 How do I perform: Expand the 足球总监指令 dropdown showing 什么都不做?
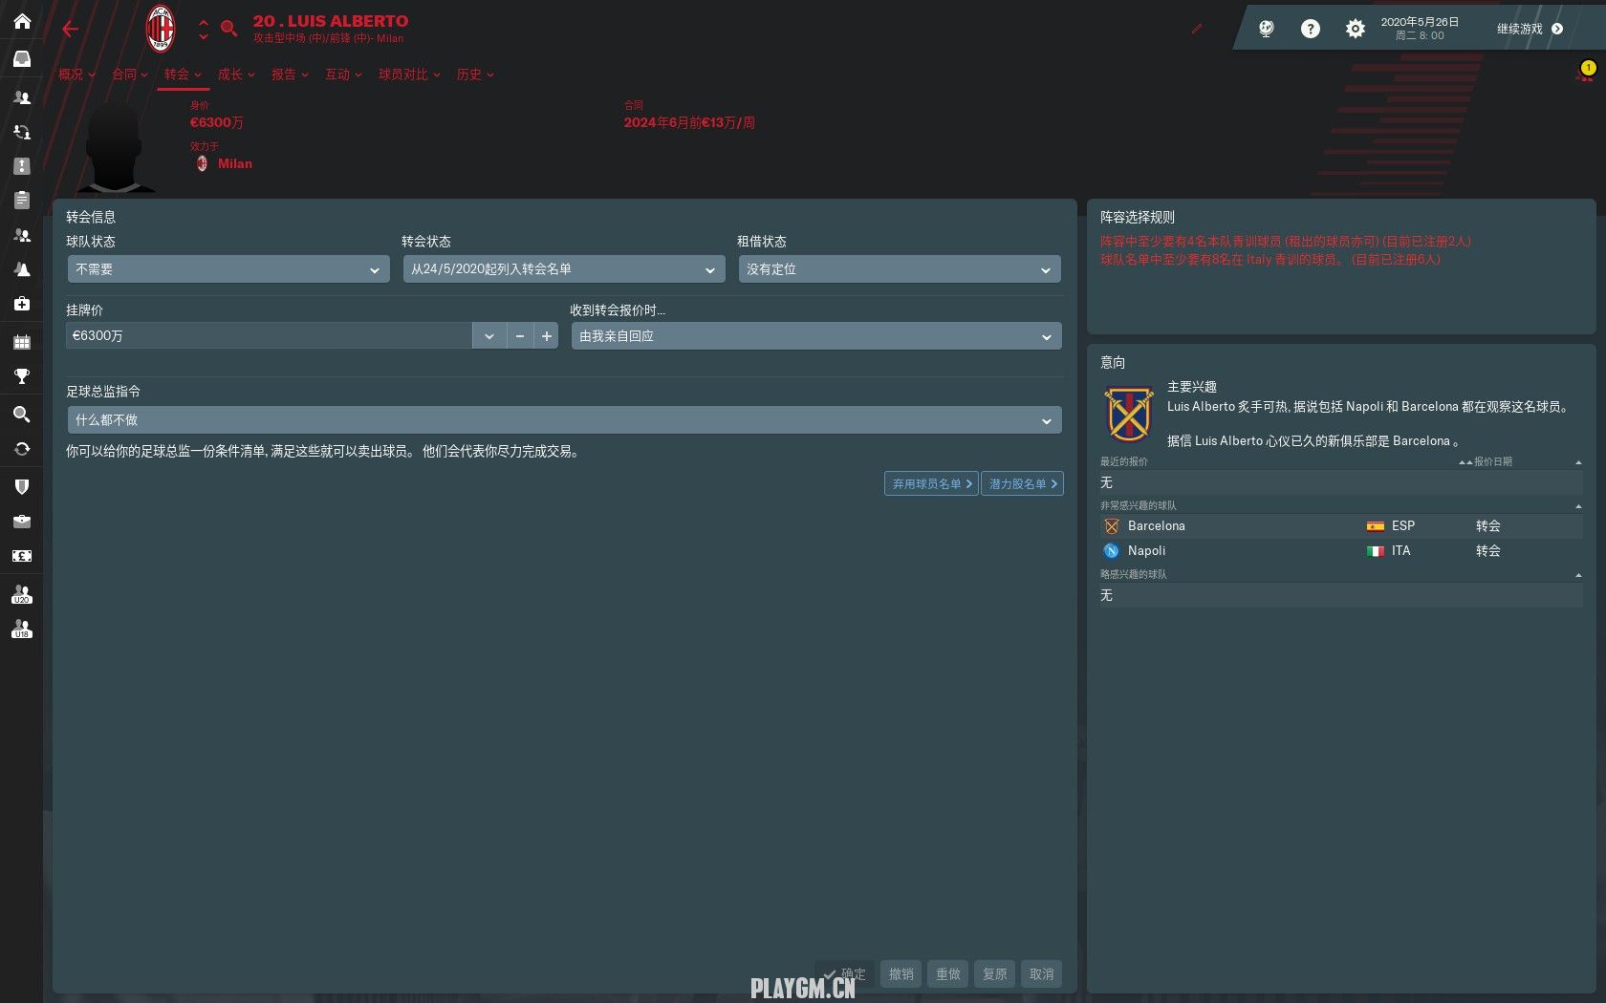[x=564, y=420]
